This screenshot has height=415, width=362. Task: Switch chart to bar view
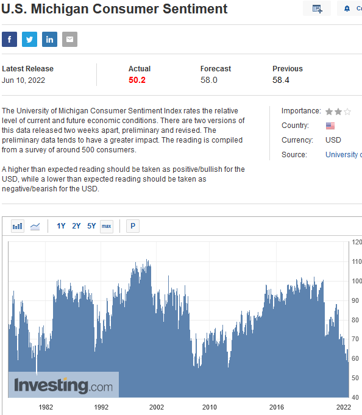point(18,226)
